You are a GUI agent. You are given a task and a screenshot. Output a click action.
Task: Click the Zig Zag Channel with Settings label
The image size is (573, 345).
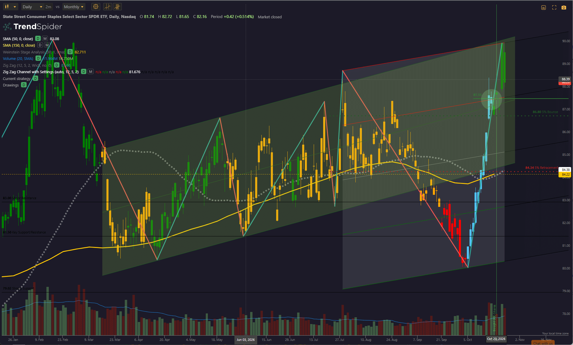pyautogui.click(x=41, y=72)
